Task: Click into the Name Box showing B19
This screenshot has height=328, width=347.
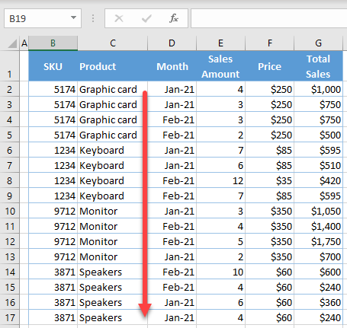Action: click(37, 18)
